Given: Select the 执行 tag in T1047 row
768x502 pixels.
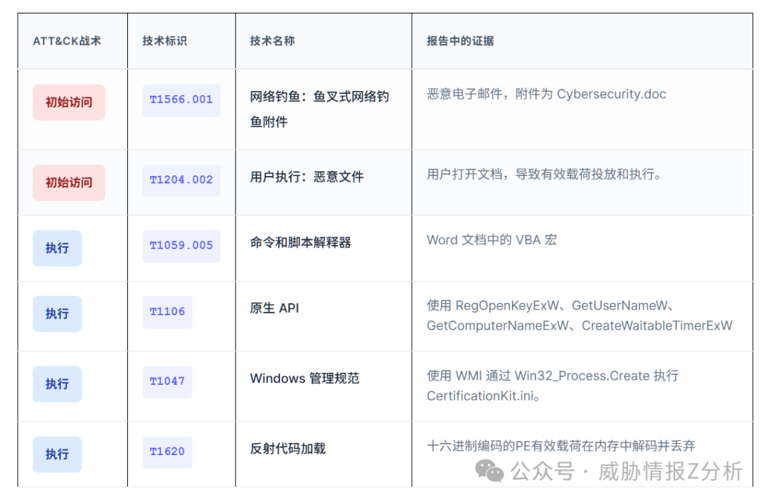Looking at the screenshot, I should (x=58, y=384).
